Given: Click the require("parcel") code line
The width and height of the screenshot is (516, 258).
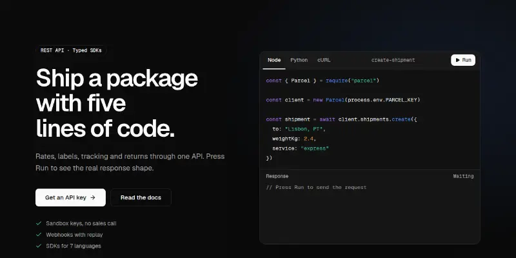Looking at the screenshot, I should 322,80.
